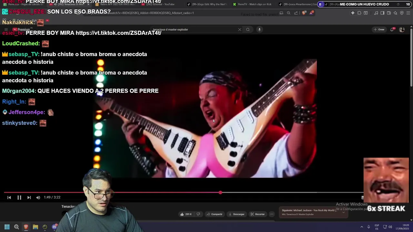Click the Recortar clip button
Viewport: 413px width, 232px height.
(x=257, y=214)
